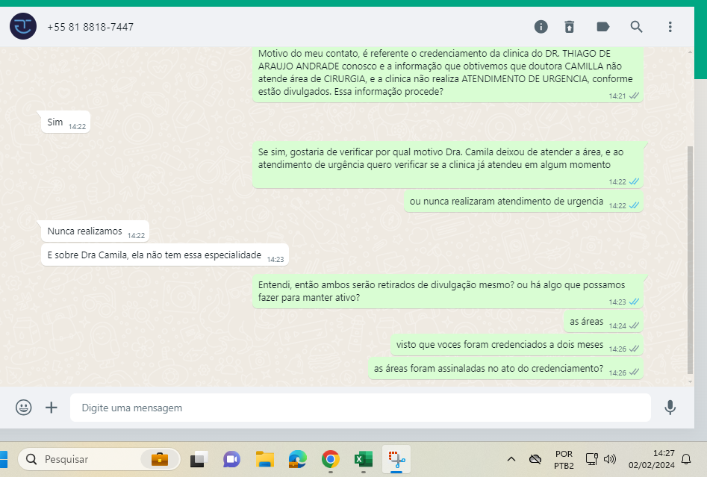Switch to Excel on the taskbar
The image size is (707, 477).
[x=364, y=459]
